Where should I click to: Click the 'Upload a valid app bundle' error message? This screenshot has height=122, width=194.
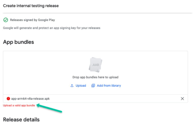[19, 105]
